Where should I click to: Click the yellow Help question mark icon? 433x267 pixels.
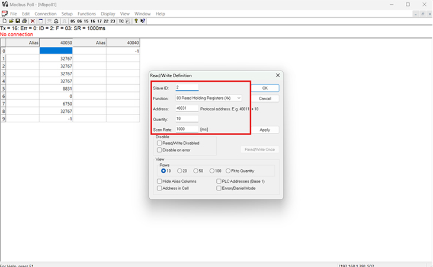coord(136,21)
